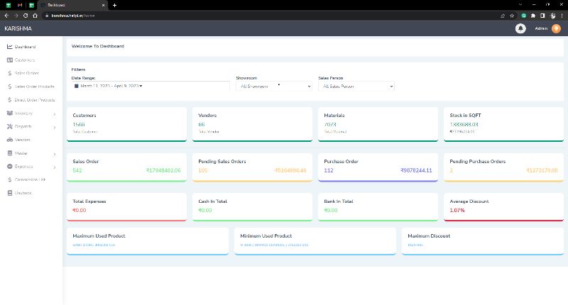
Task: Expand the Expenses submenu chevron
Action: [x=55, y=167]
